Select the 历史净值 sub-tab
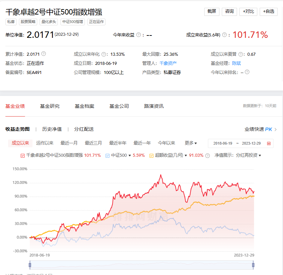Screen dimensions: 283x275 coord(52,129)
